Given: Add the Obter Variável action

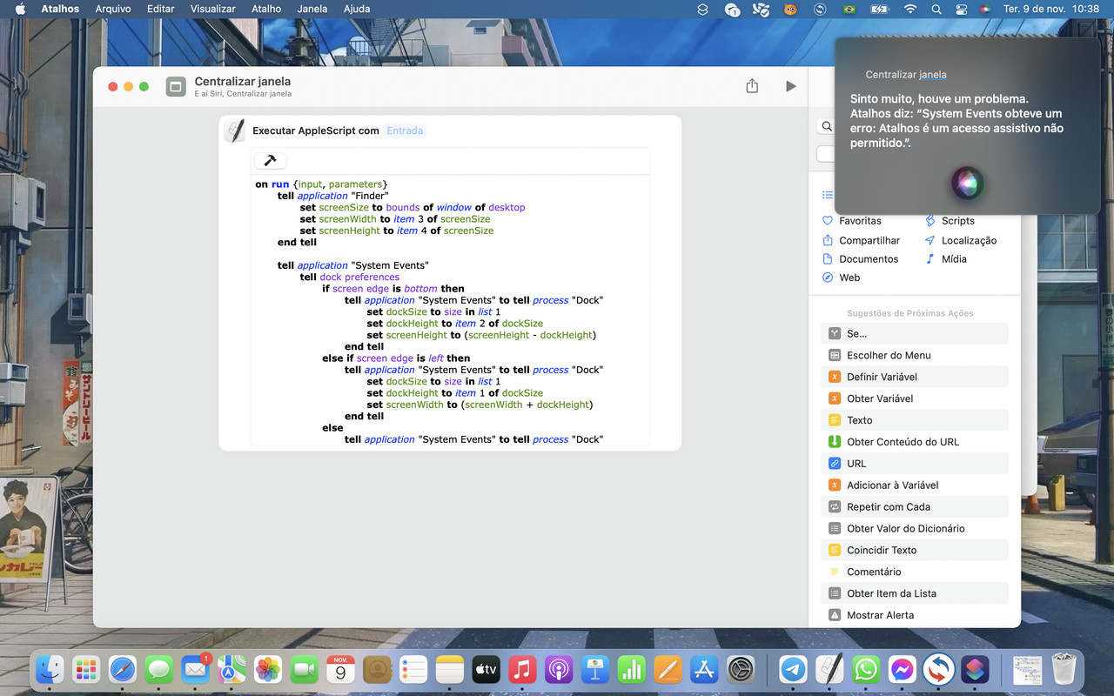Looking at the screenshot, I should (x=915, y=398).
